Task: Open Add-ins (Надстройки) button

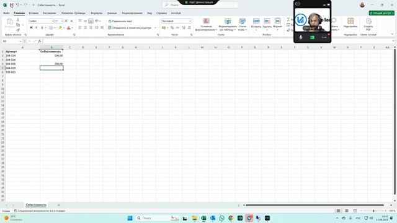Action: pos(350,23)
